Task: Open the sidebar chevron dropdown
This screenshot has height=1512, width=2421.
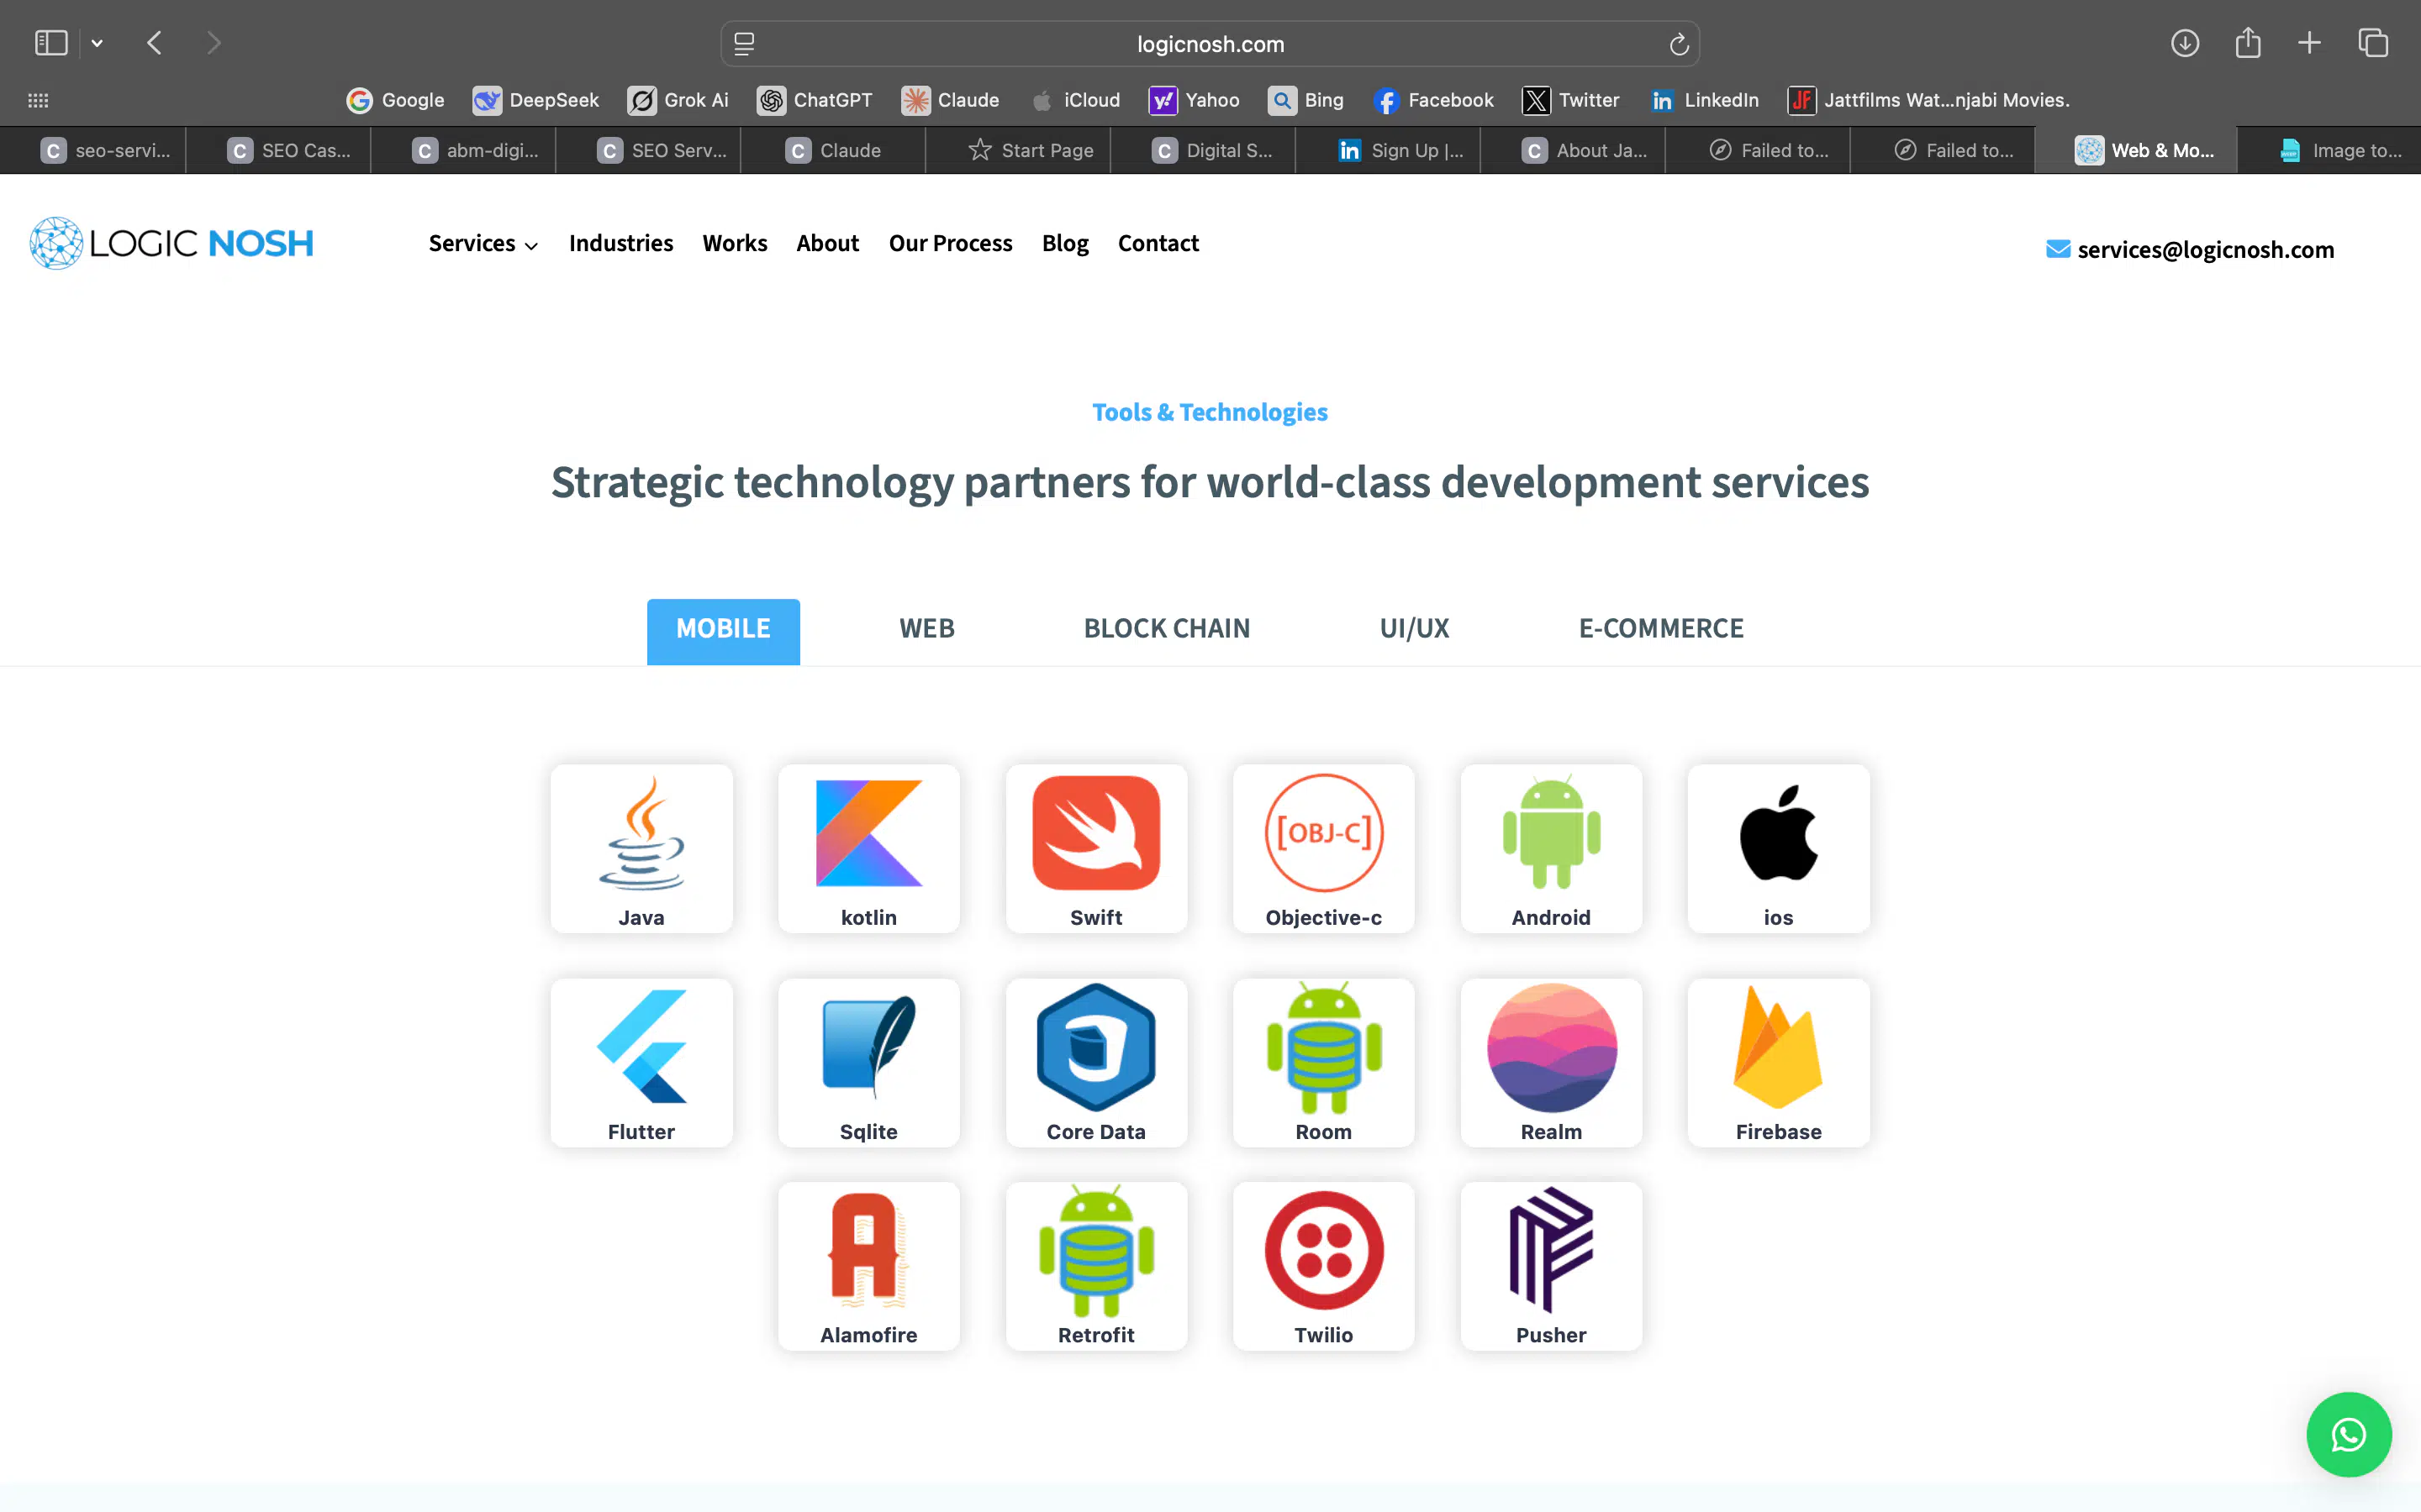Action: [97, 42]
